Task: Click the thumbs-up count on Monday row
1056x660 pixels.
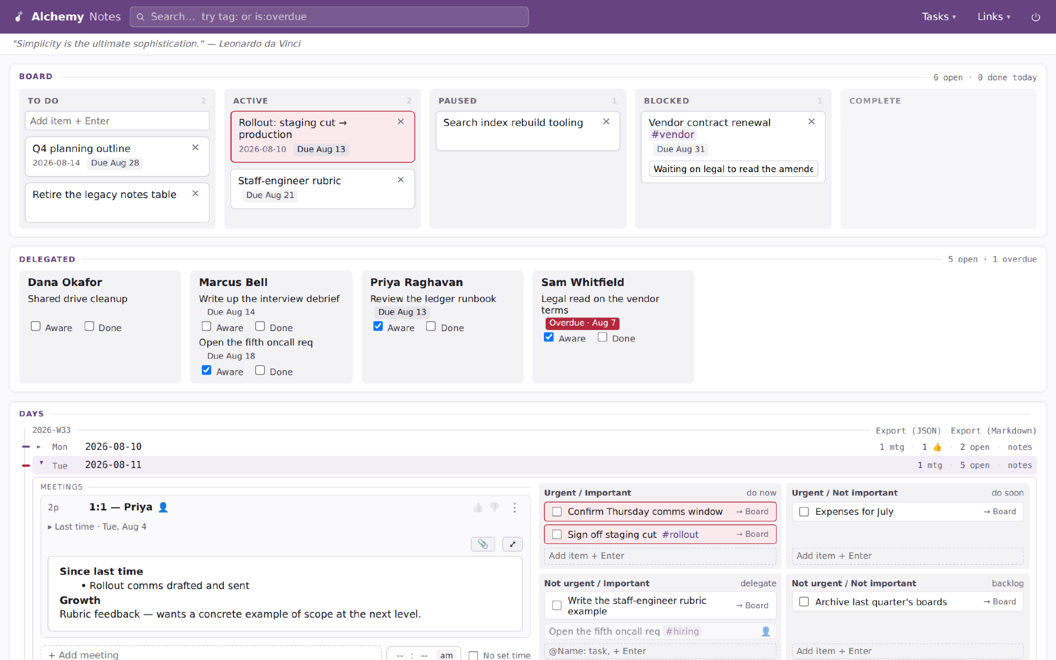Action: [x=932, y=447]
